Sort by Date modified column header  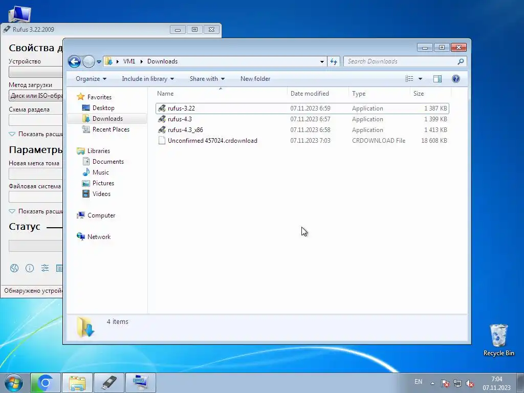pyautogui.click(x=318, y=94)
